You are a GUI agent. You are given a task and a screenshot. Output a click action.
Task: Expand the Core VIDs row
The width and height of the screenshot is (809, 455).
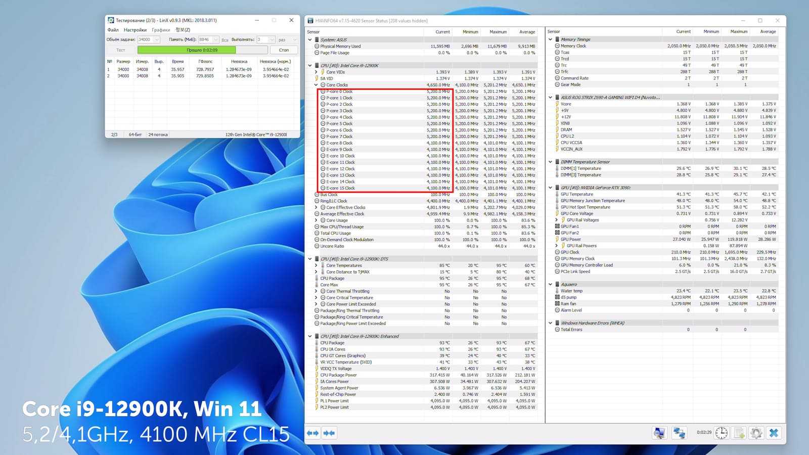[317, 72]
